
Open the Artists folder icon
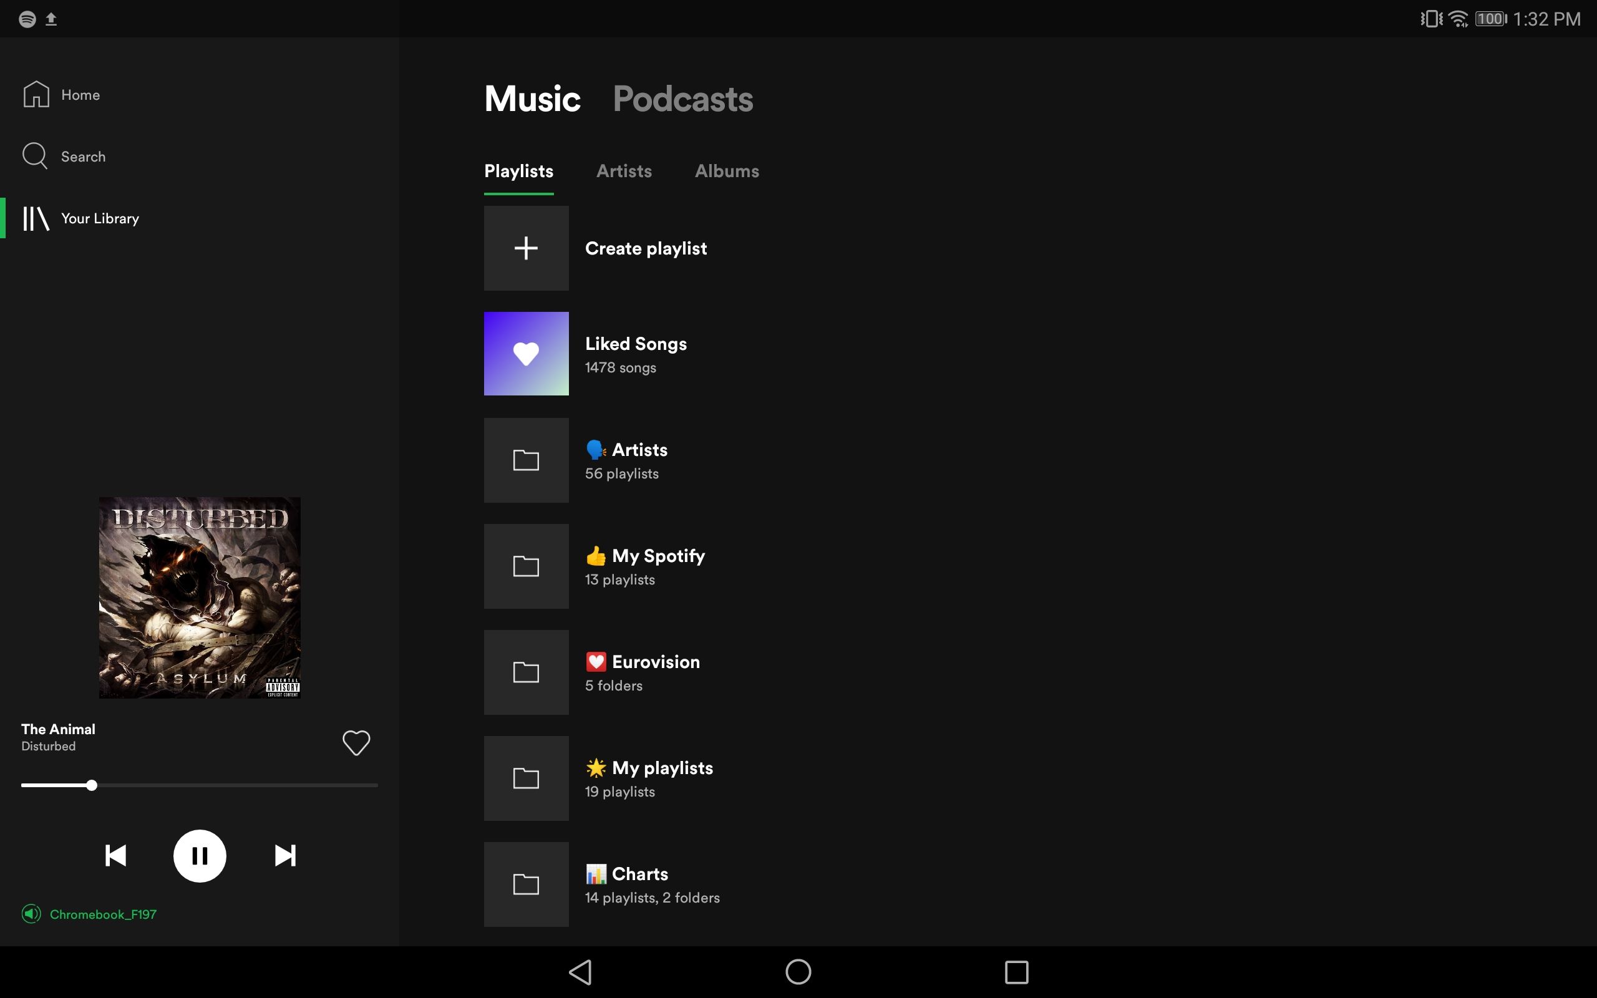pyautogui.click(x=526, y=460)
